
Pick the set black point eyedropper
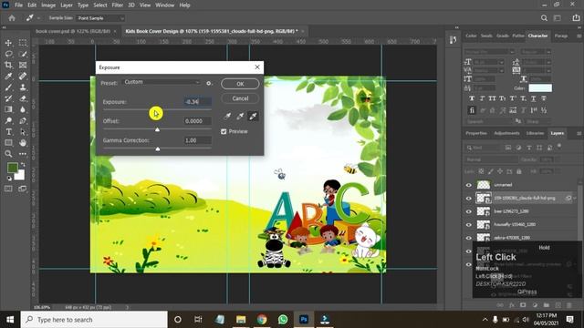(227, 117)
